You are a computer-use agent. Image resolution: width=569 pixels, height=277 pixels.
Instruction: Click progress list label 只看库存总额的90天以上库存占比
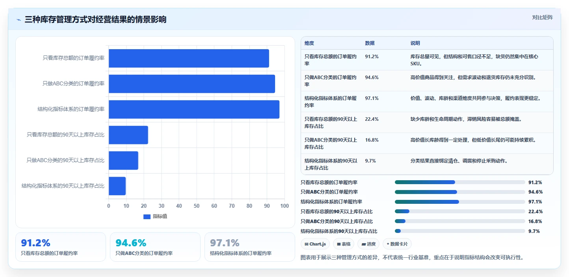tap(337, 211)
